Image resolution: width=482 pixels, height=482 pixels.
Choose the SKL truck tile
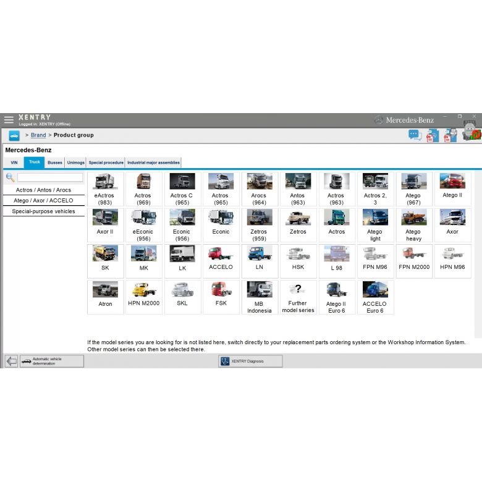coord(182,297)
